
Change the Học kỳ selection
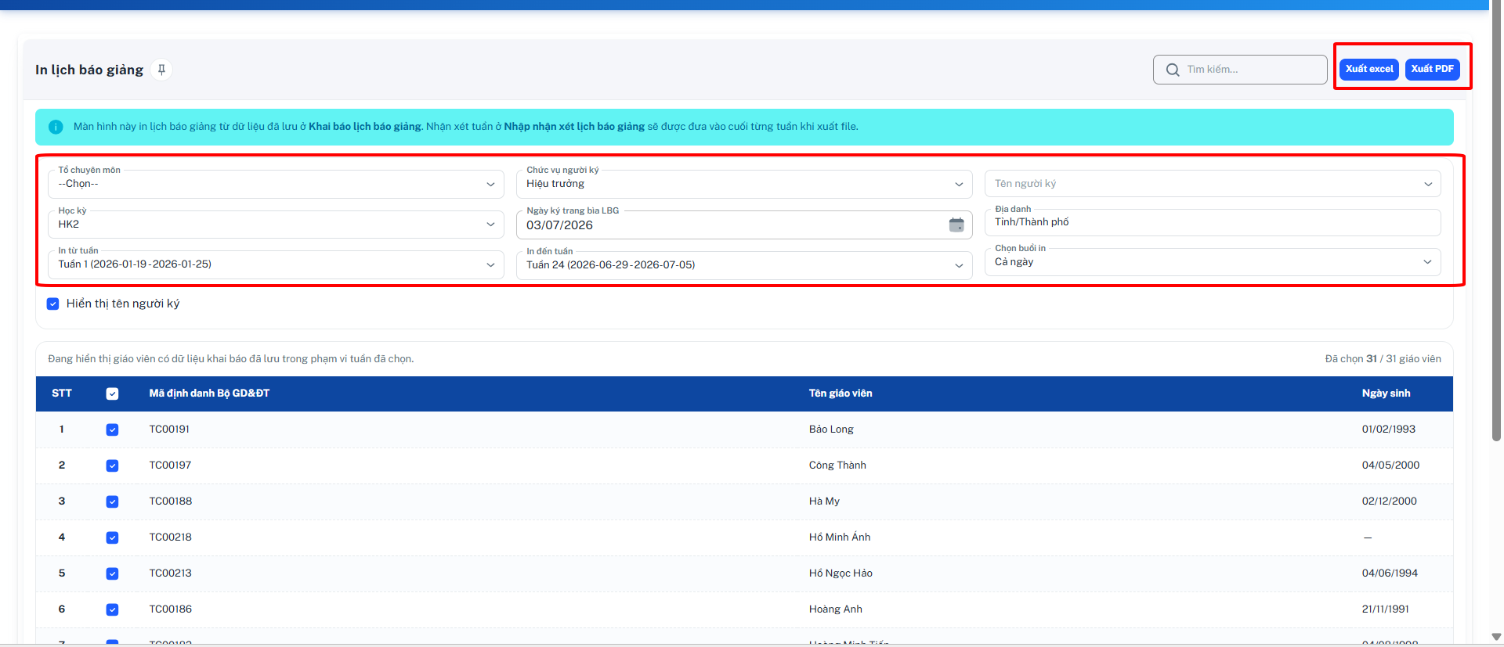[276, 225]
